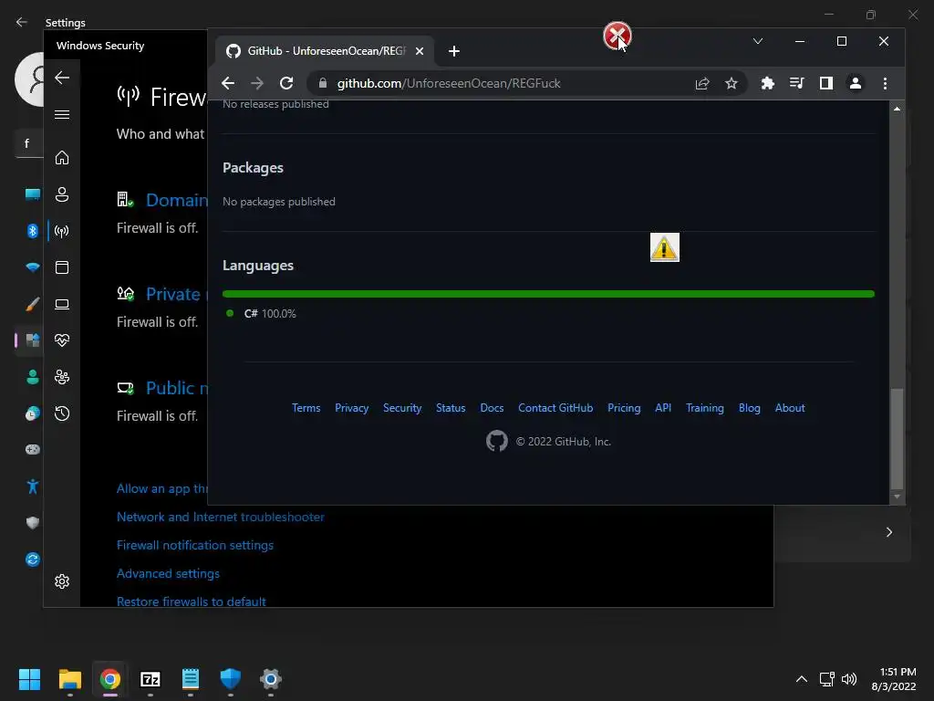Image resolution: width=934 pixels, height=701 pixels.
Task: Open GitHub Training link
Action: tap(705, 408)
